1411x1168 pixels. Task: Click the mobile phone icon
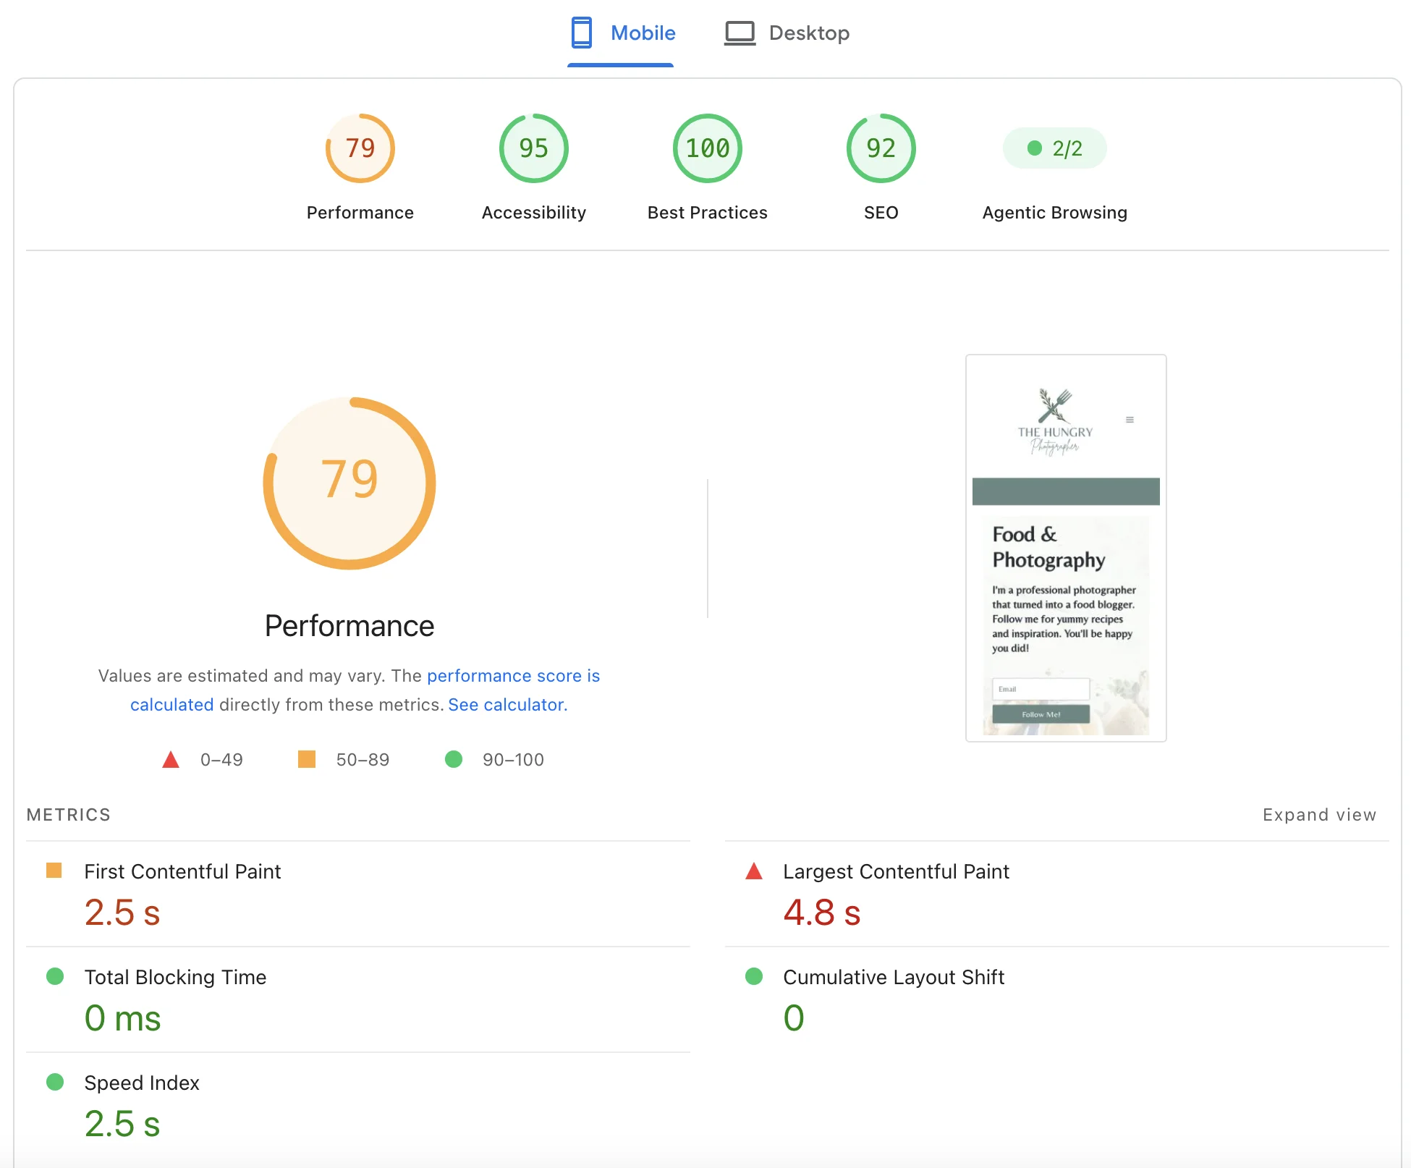click(x=582, y=33)
